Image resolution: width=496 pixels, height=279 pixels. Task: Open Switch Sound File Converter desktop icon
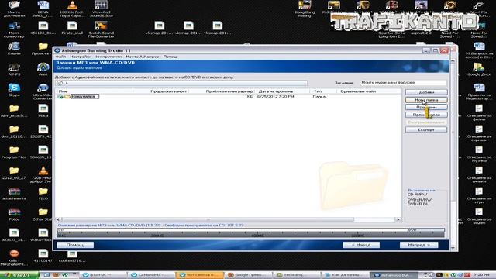[x=102, y=29]
